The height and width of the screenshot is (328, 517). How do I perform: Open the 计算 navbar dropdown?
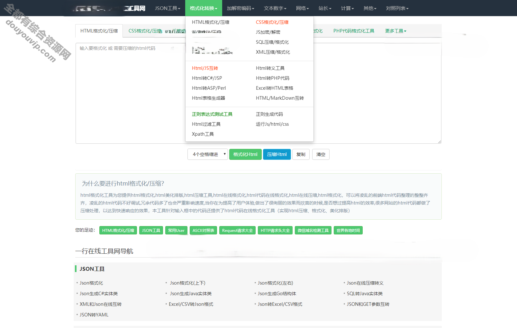[348, 8]
